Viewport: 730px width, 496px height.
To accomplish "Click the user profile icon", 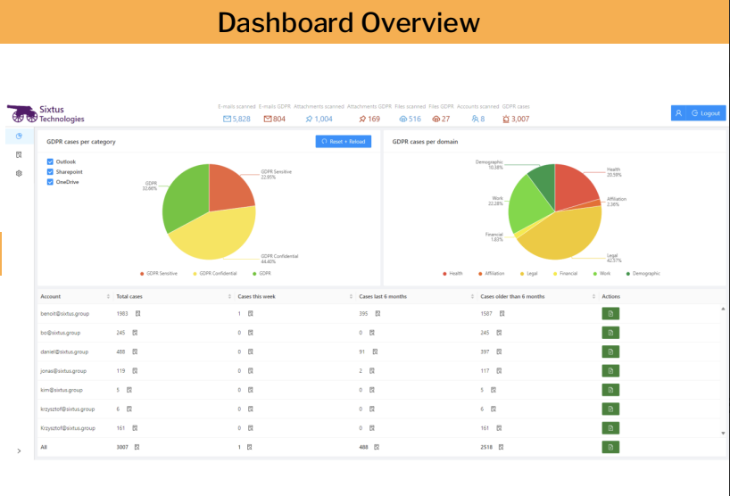I will [x=678, y=113].
